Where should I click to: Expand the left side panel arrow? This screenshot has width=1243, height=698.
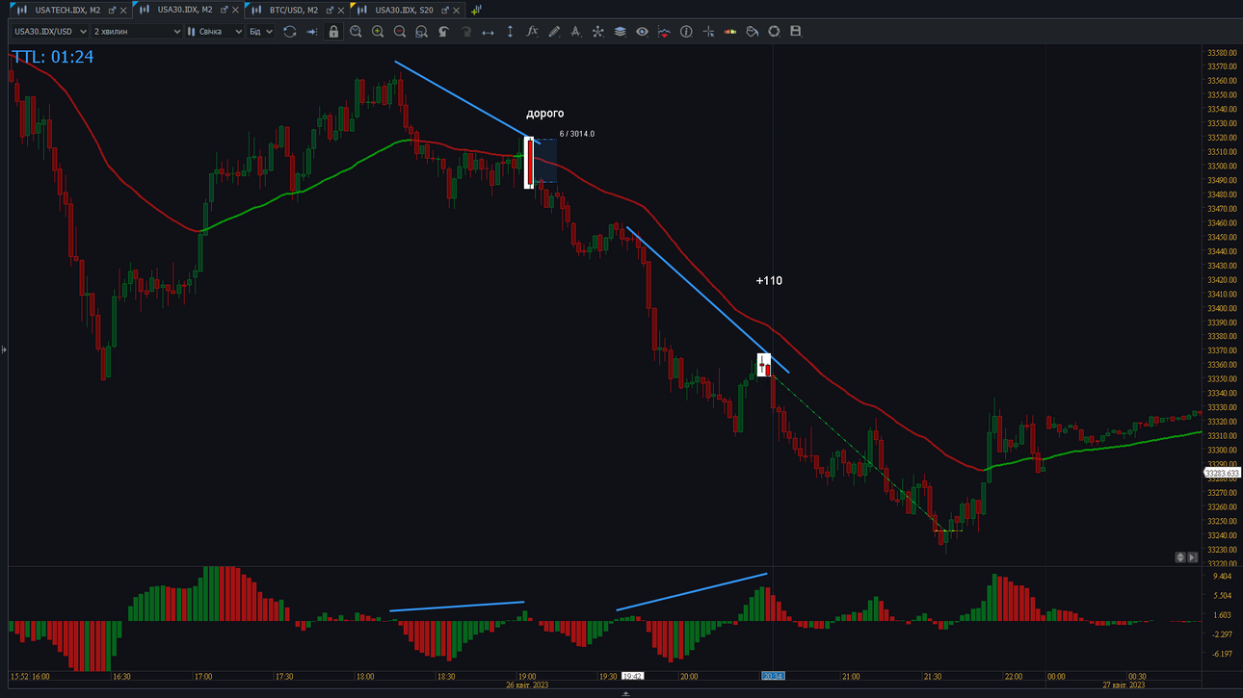point(4,349)
